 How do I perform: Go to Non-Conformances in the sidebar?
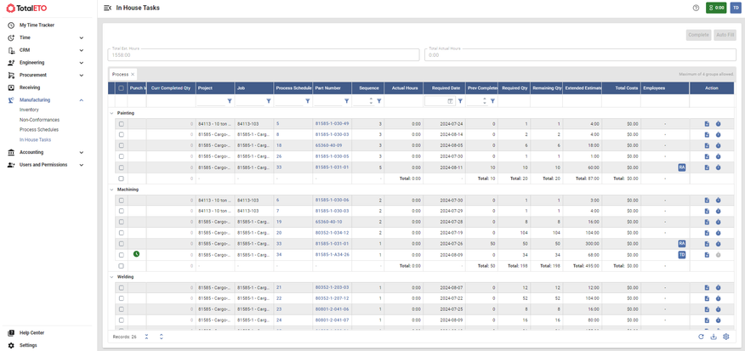[x=39, y=120]
